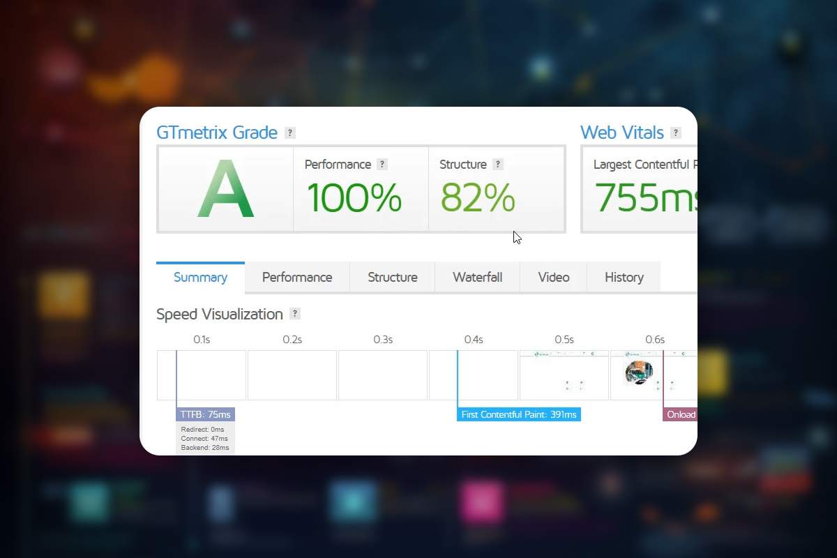Open the Web Vitals help icon
Image resolution: width=837 pixels, height=558 pixels.
[x=675, y=133]
